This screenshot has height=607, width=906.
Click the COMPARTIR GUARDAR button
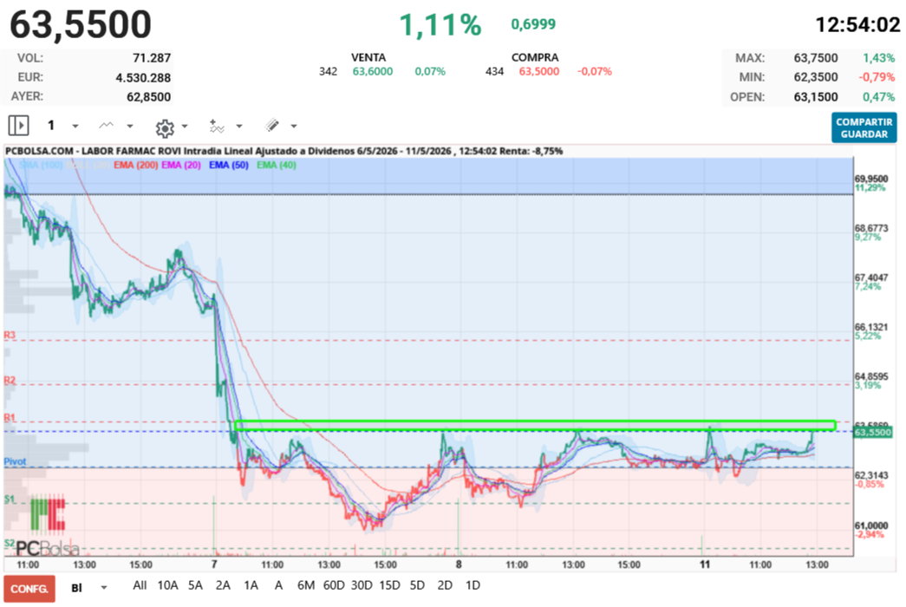[864, 127]
